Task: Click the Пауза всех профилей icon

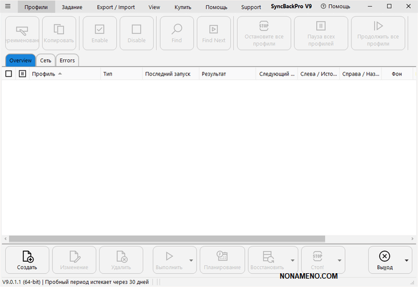Action: (320, 26)
